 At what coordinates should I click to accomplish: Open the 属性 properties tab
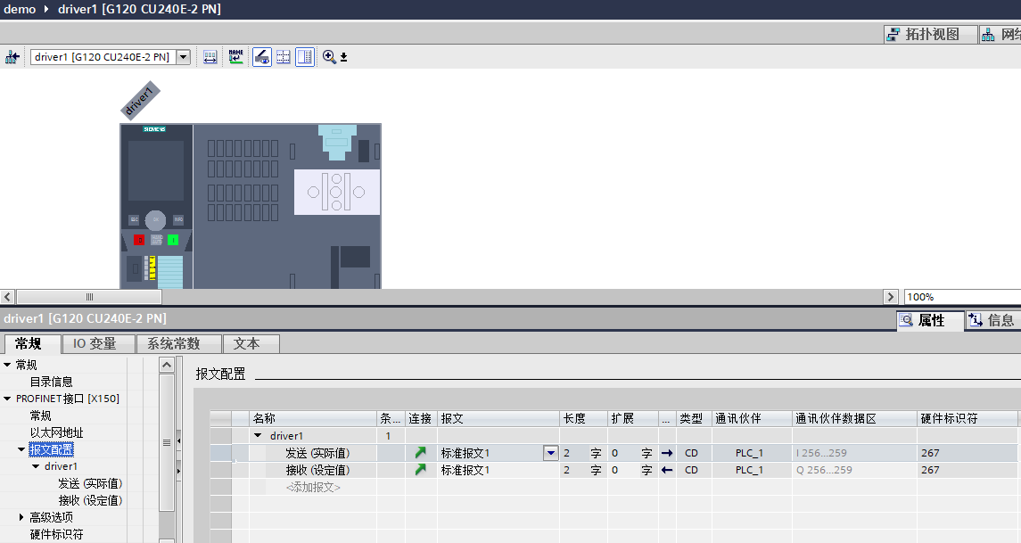(930, 320)
